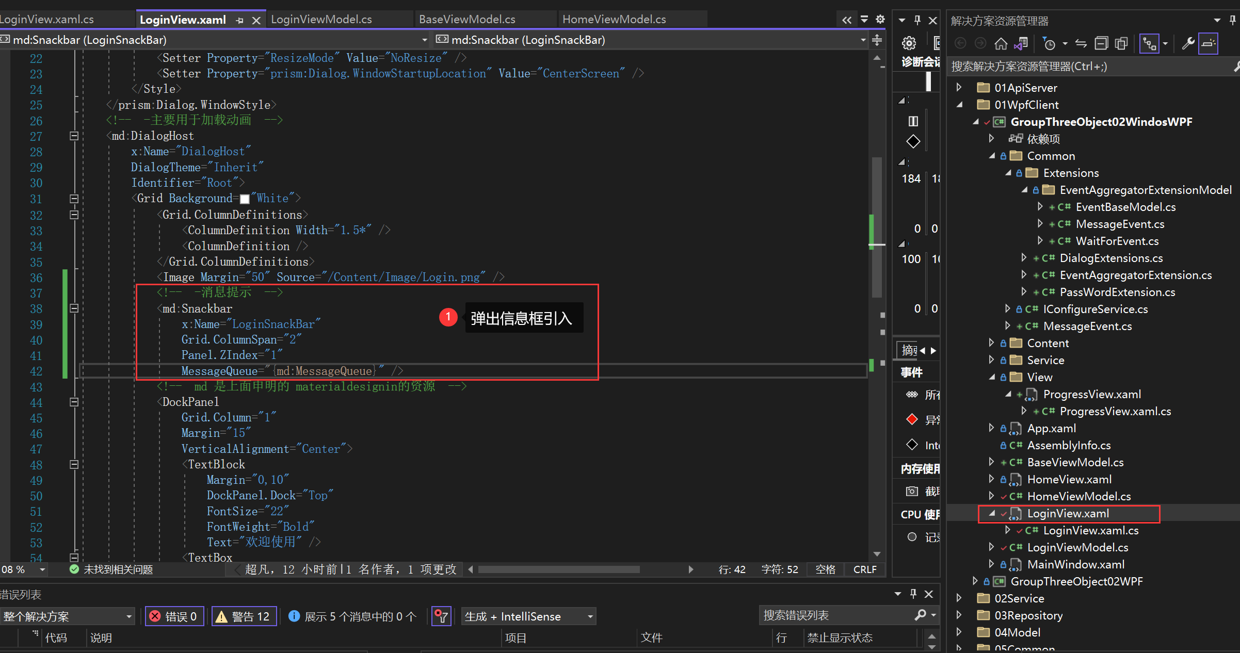
Task: Click the Pending Changes Filter clock icon
Action: click(1049, 44)
